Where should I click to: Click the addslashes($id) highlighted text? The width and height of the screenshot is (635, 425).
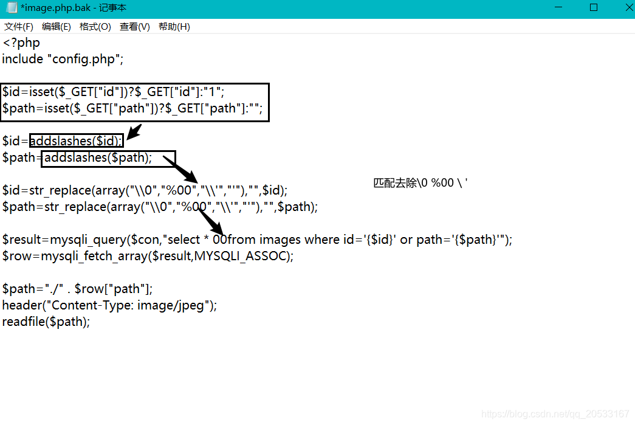pos(75,140)
